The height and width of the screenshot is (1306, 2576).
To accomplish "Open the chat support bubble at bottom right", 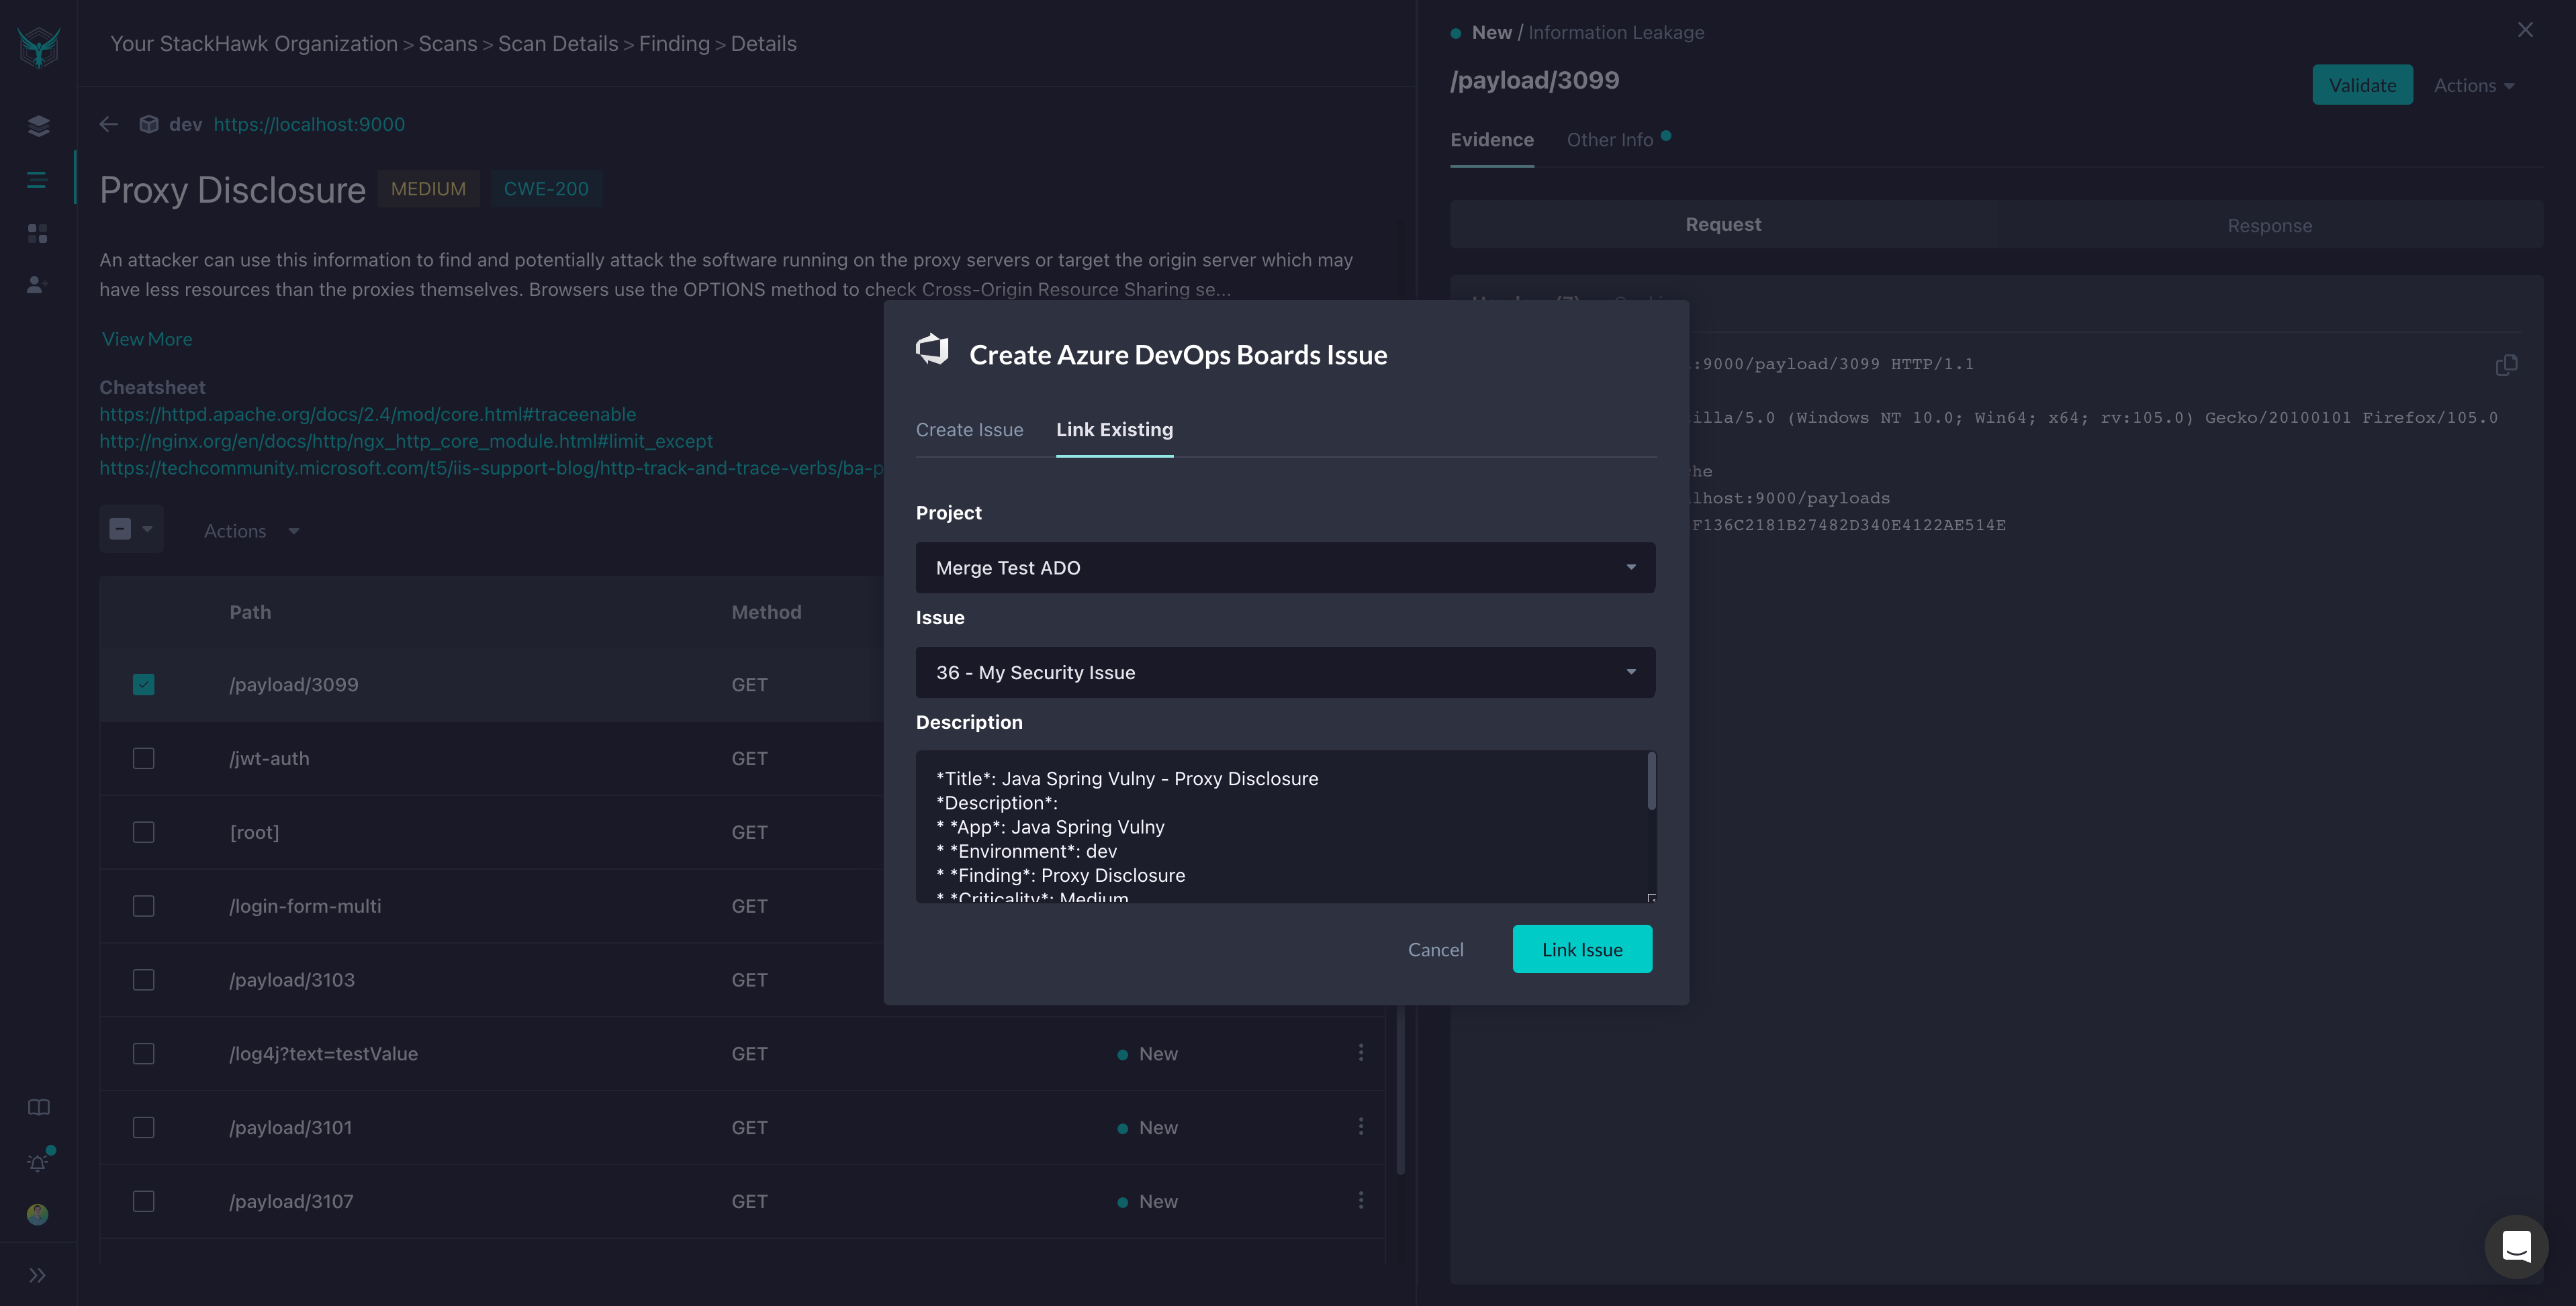I will [2517, 1246].
